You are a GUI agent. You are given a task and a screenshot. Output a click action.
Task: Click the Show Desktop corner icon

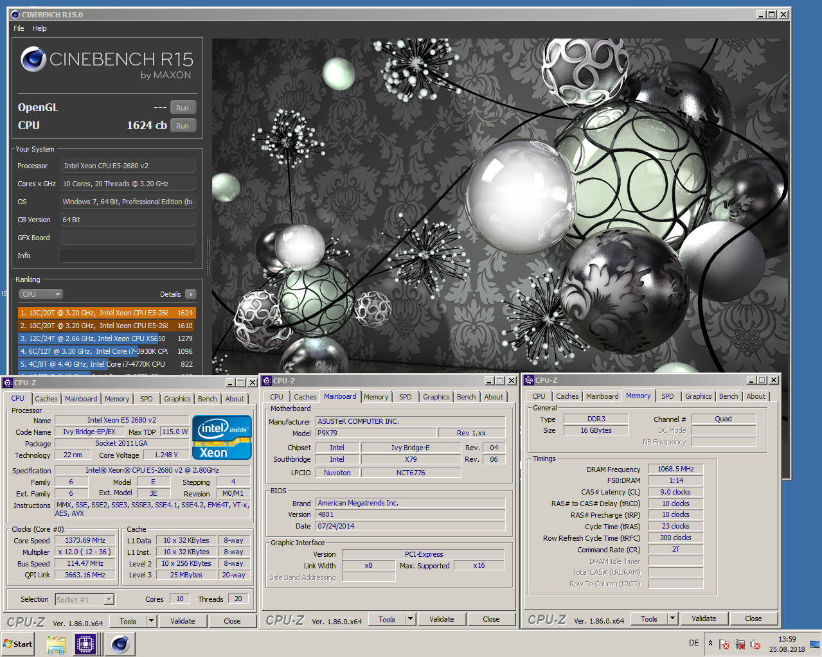click(815, 644)
